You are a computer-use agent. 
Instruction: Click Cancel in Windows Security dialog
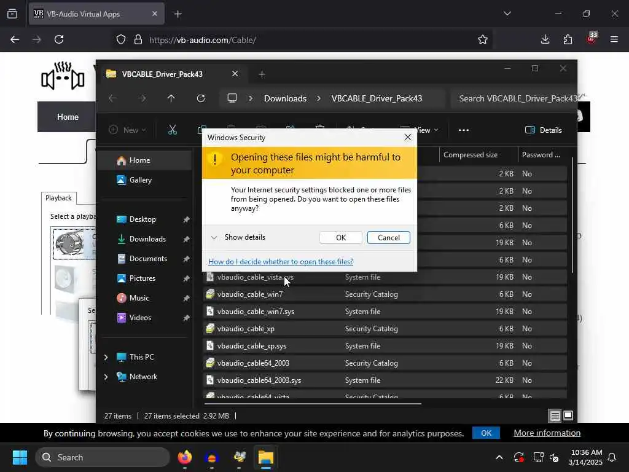(388, 238)
